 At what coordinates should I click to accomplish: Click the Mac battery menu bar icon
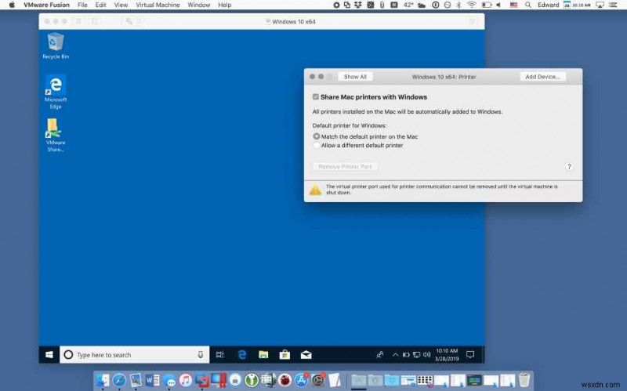(487, 5)
